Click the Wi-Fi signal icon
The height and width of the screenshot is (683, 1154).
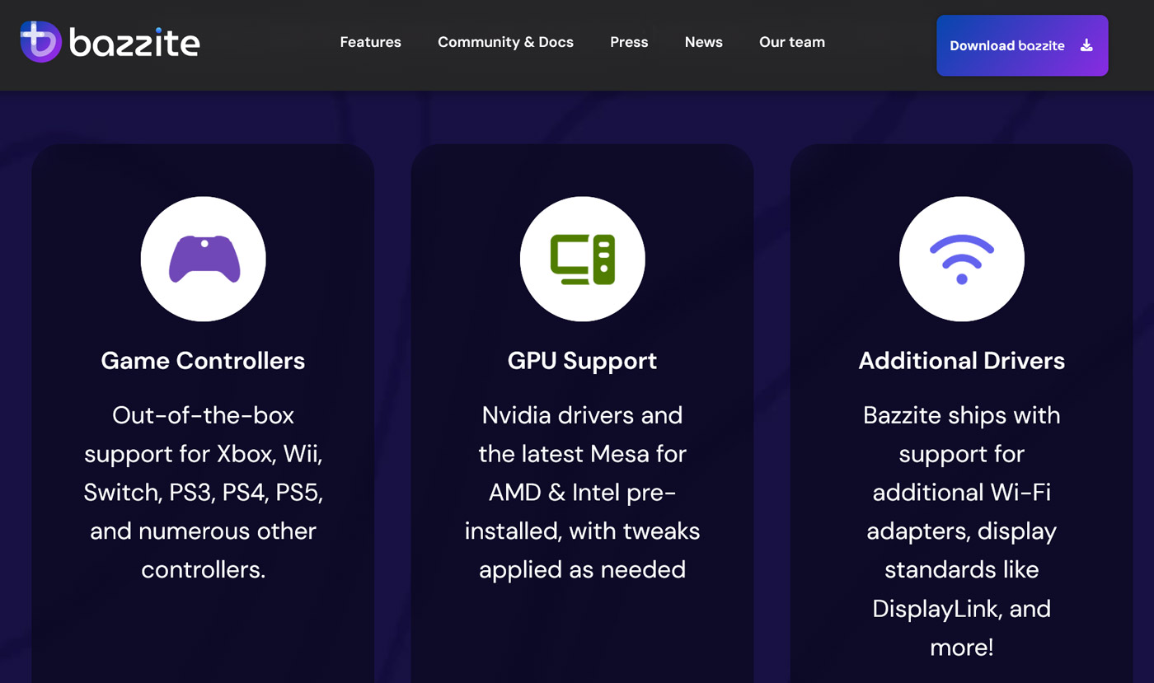pos(961,260)
